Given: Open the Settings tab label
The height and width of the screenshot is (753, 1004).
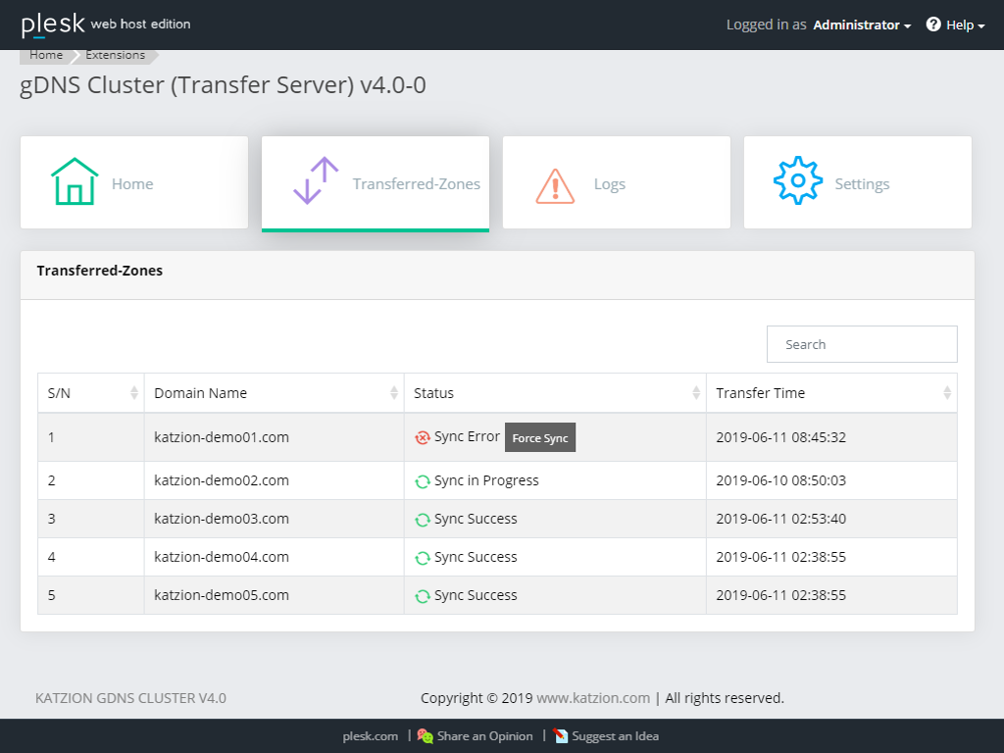Looking at the screenshot, I should tap(862, 184).
